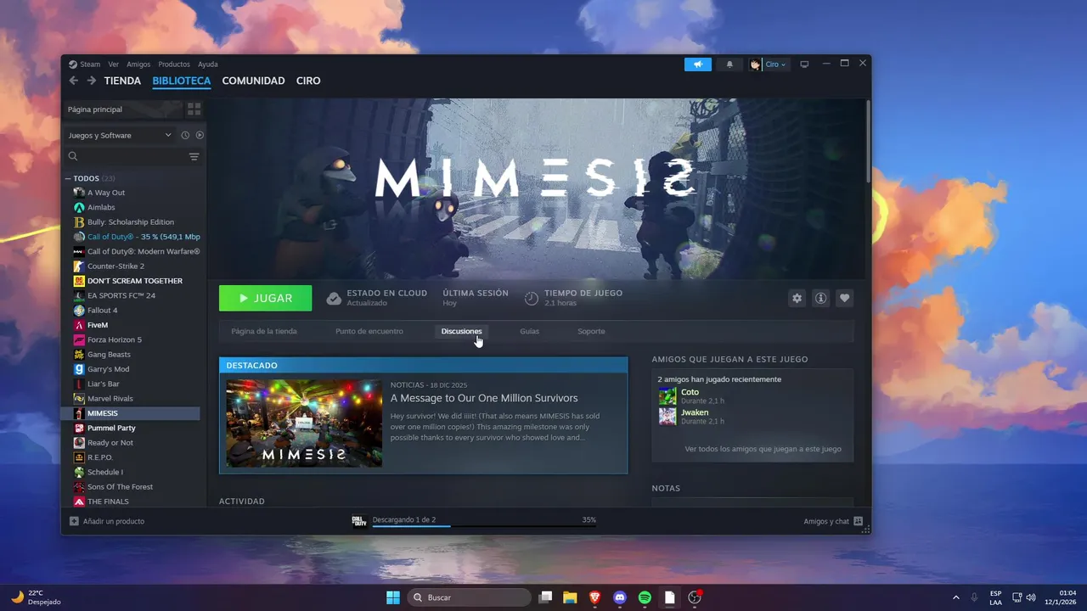Open the Discusiones tab
This screenshot has height=611, width=1087.
461,331
